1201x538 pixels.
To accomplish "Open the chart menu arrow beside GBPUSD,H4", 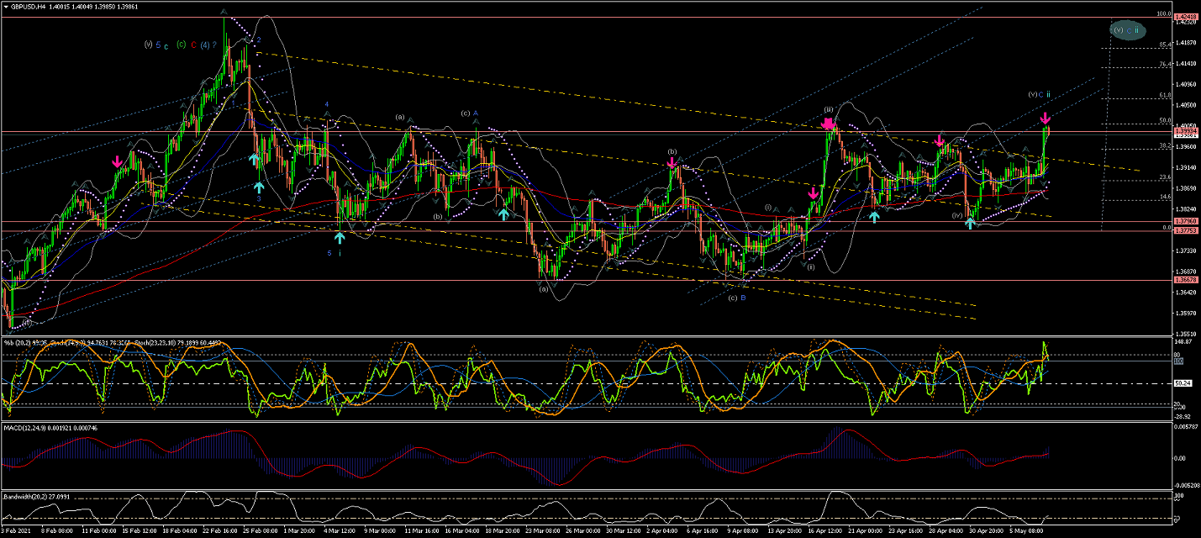I will [x=6, y=6].
